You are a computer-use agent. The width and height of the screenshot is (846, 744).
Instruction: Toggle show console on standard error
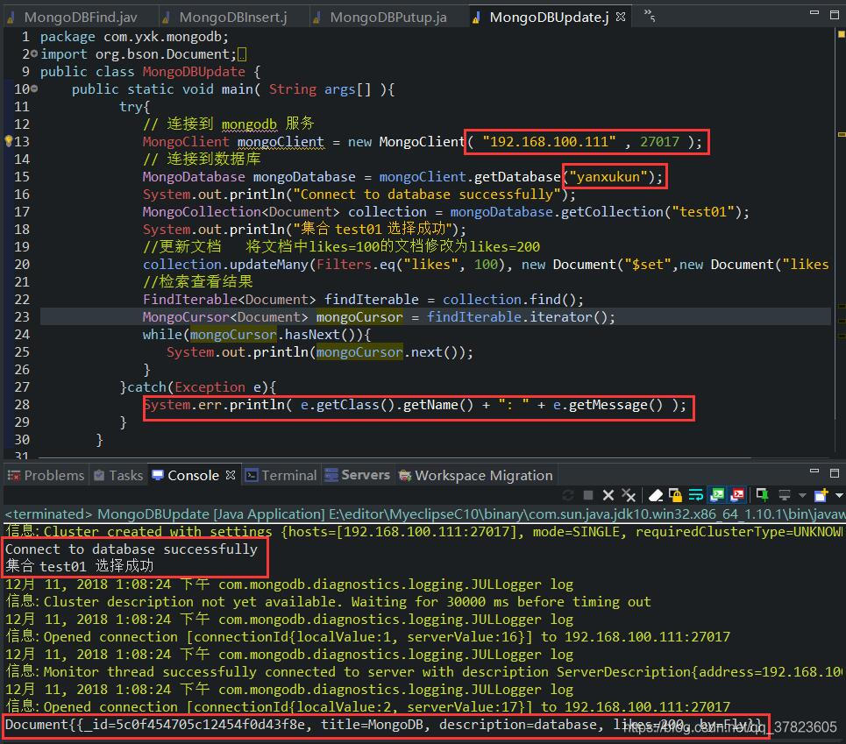click(x=737, y=494)
